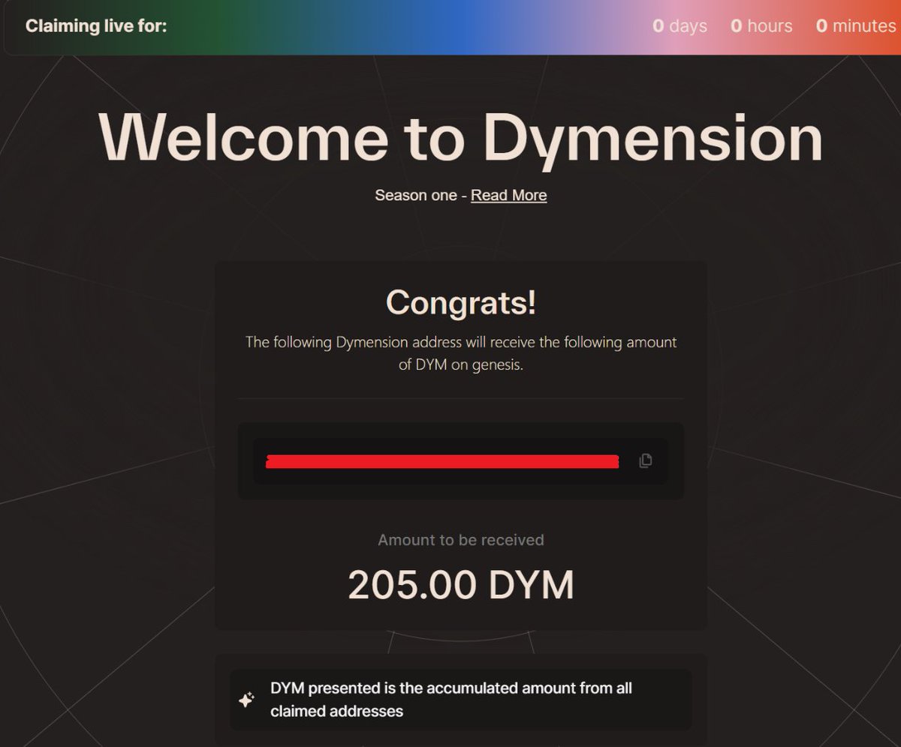Click the star sparkle marker on the bottom banner
This screenshot has width=901, height=747.
tap(246, 699)
